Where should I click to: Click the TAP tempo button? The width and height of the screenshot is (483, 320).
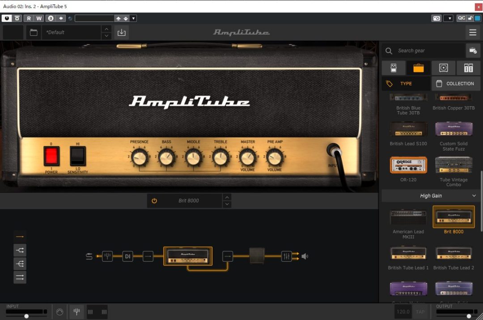click(x=420, y=312)
